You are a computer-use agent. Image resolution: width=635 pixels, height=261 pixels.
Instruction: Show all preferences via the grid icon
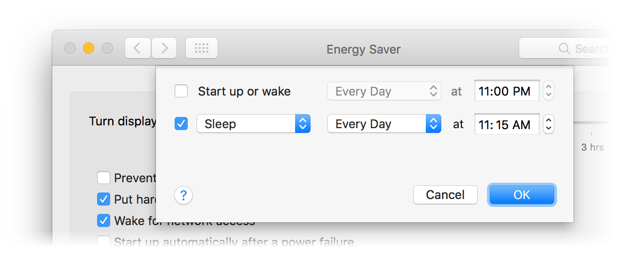[x=202, y=48]
